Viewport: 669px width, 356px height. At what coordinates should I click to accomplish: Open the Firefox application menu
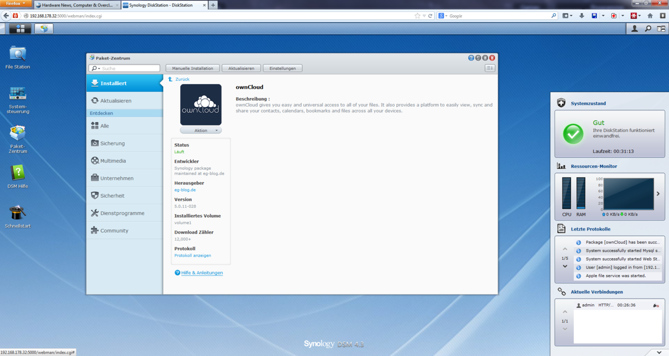pos(16,4)
